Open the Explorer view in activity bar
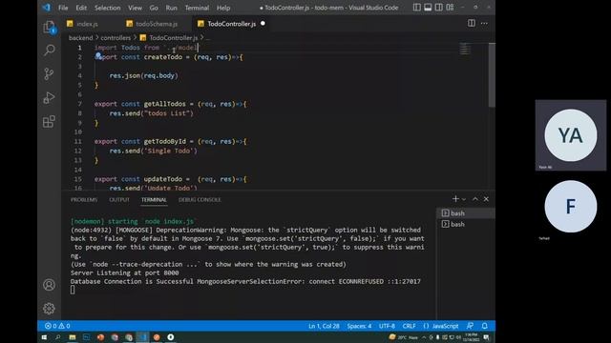This screenshot has width=611, height=343. (49, 27)
